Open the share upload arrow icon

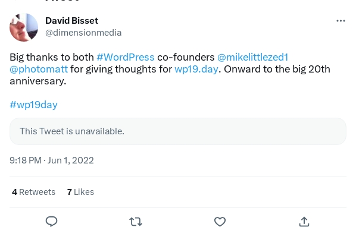(x=304, y=222)
